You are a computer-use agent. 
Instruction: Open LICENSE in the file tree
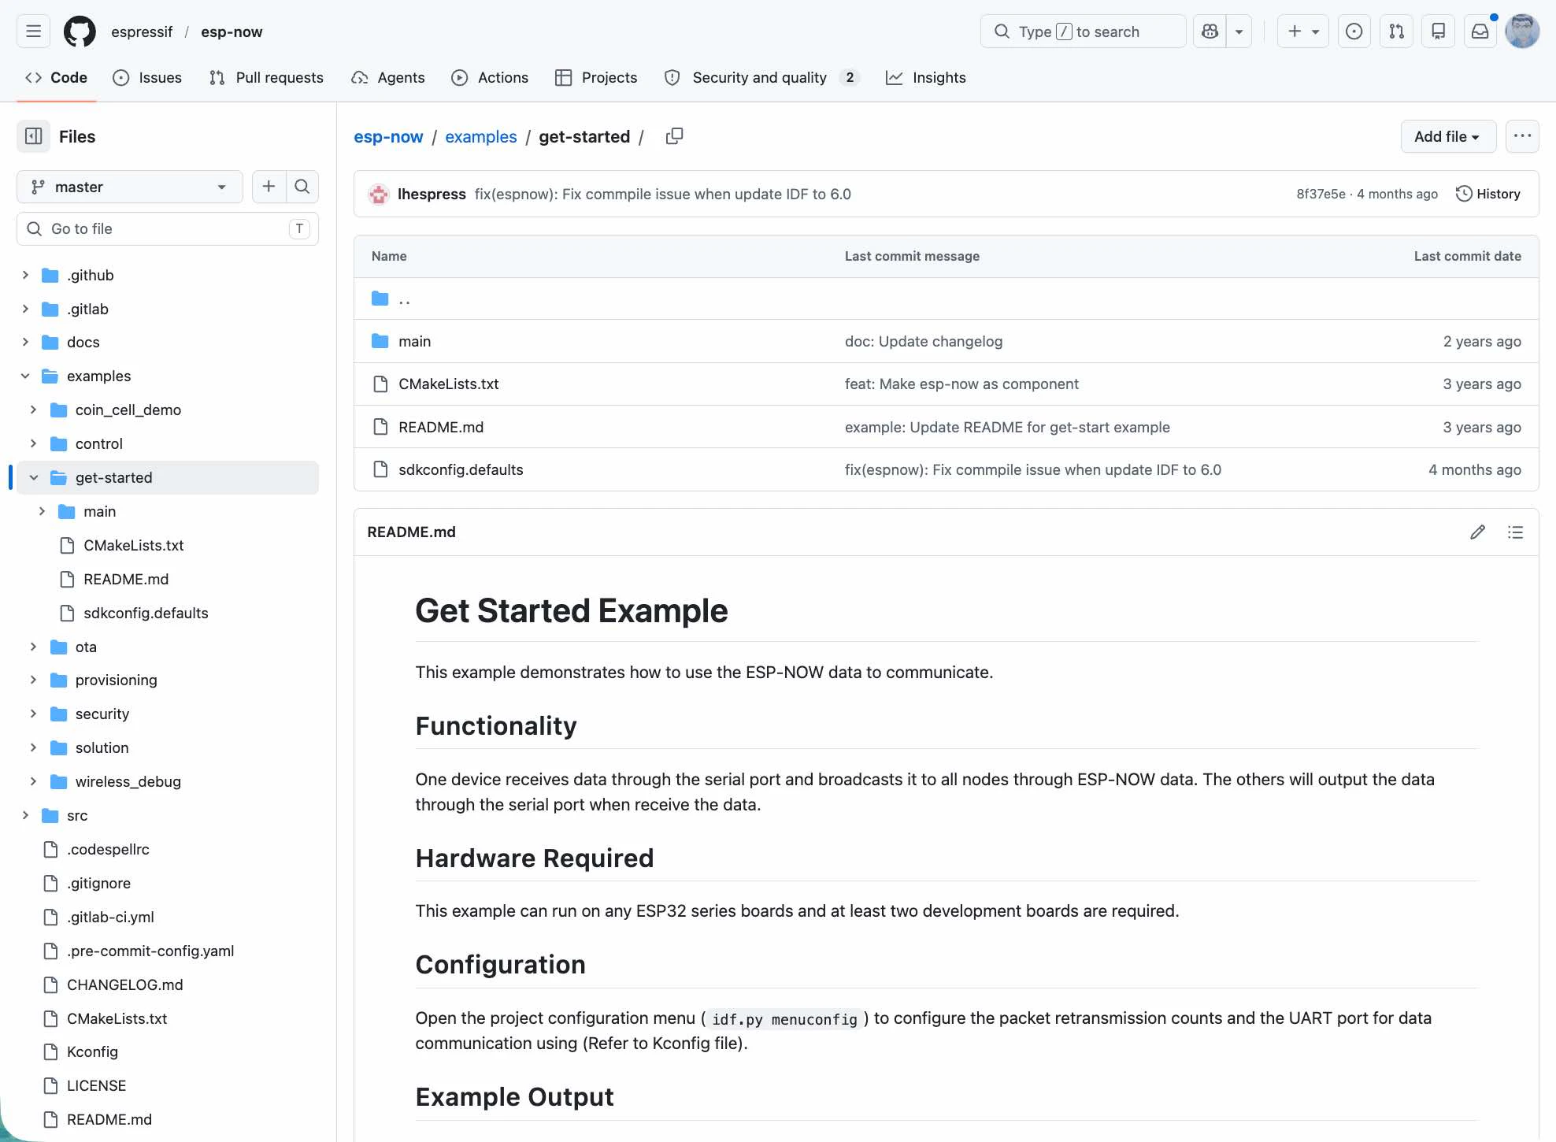[96, 1085]
